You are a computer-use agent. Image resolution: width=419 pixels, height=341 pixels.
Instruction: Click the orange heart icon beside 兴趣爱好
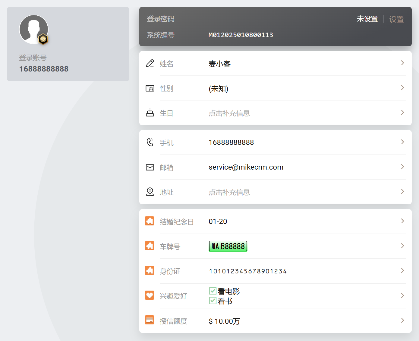click(x=150, y=295)
